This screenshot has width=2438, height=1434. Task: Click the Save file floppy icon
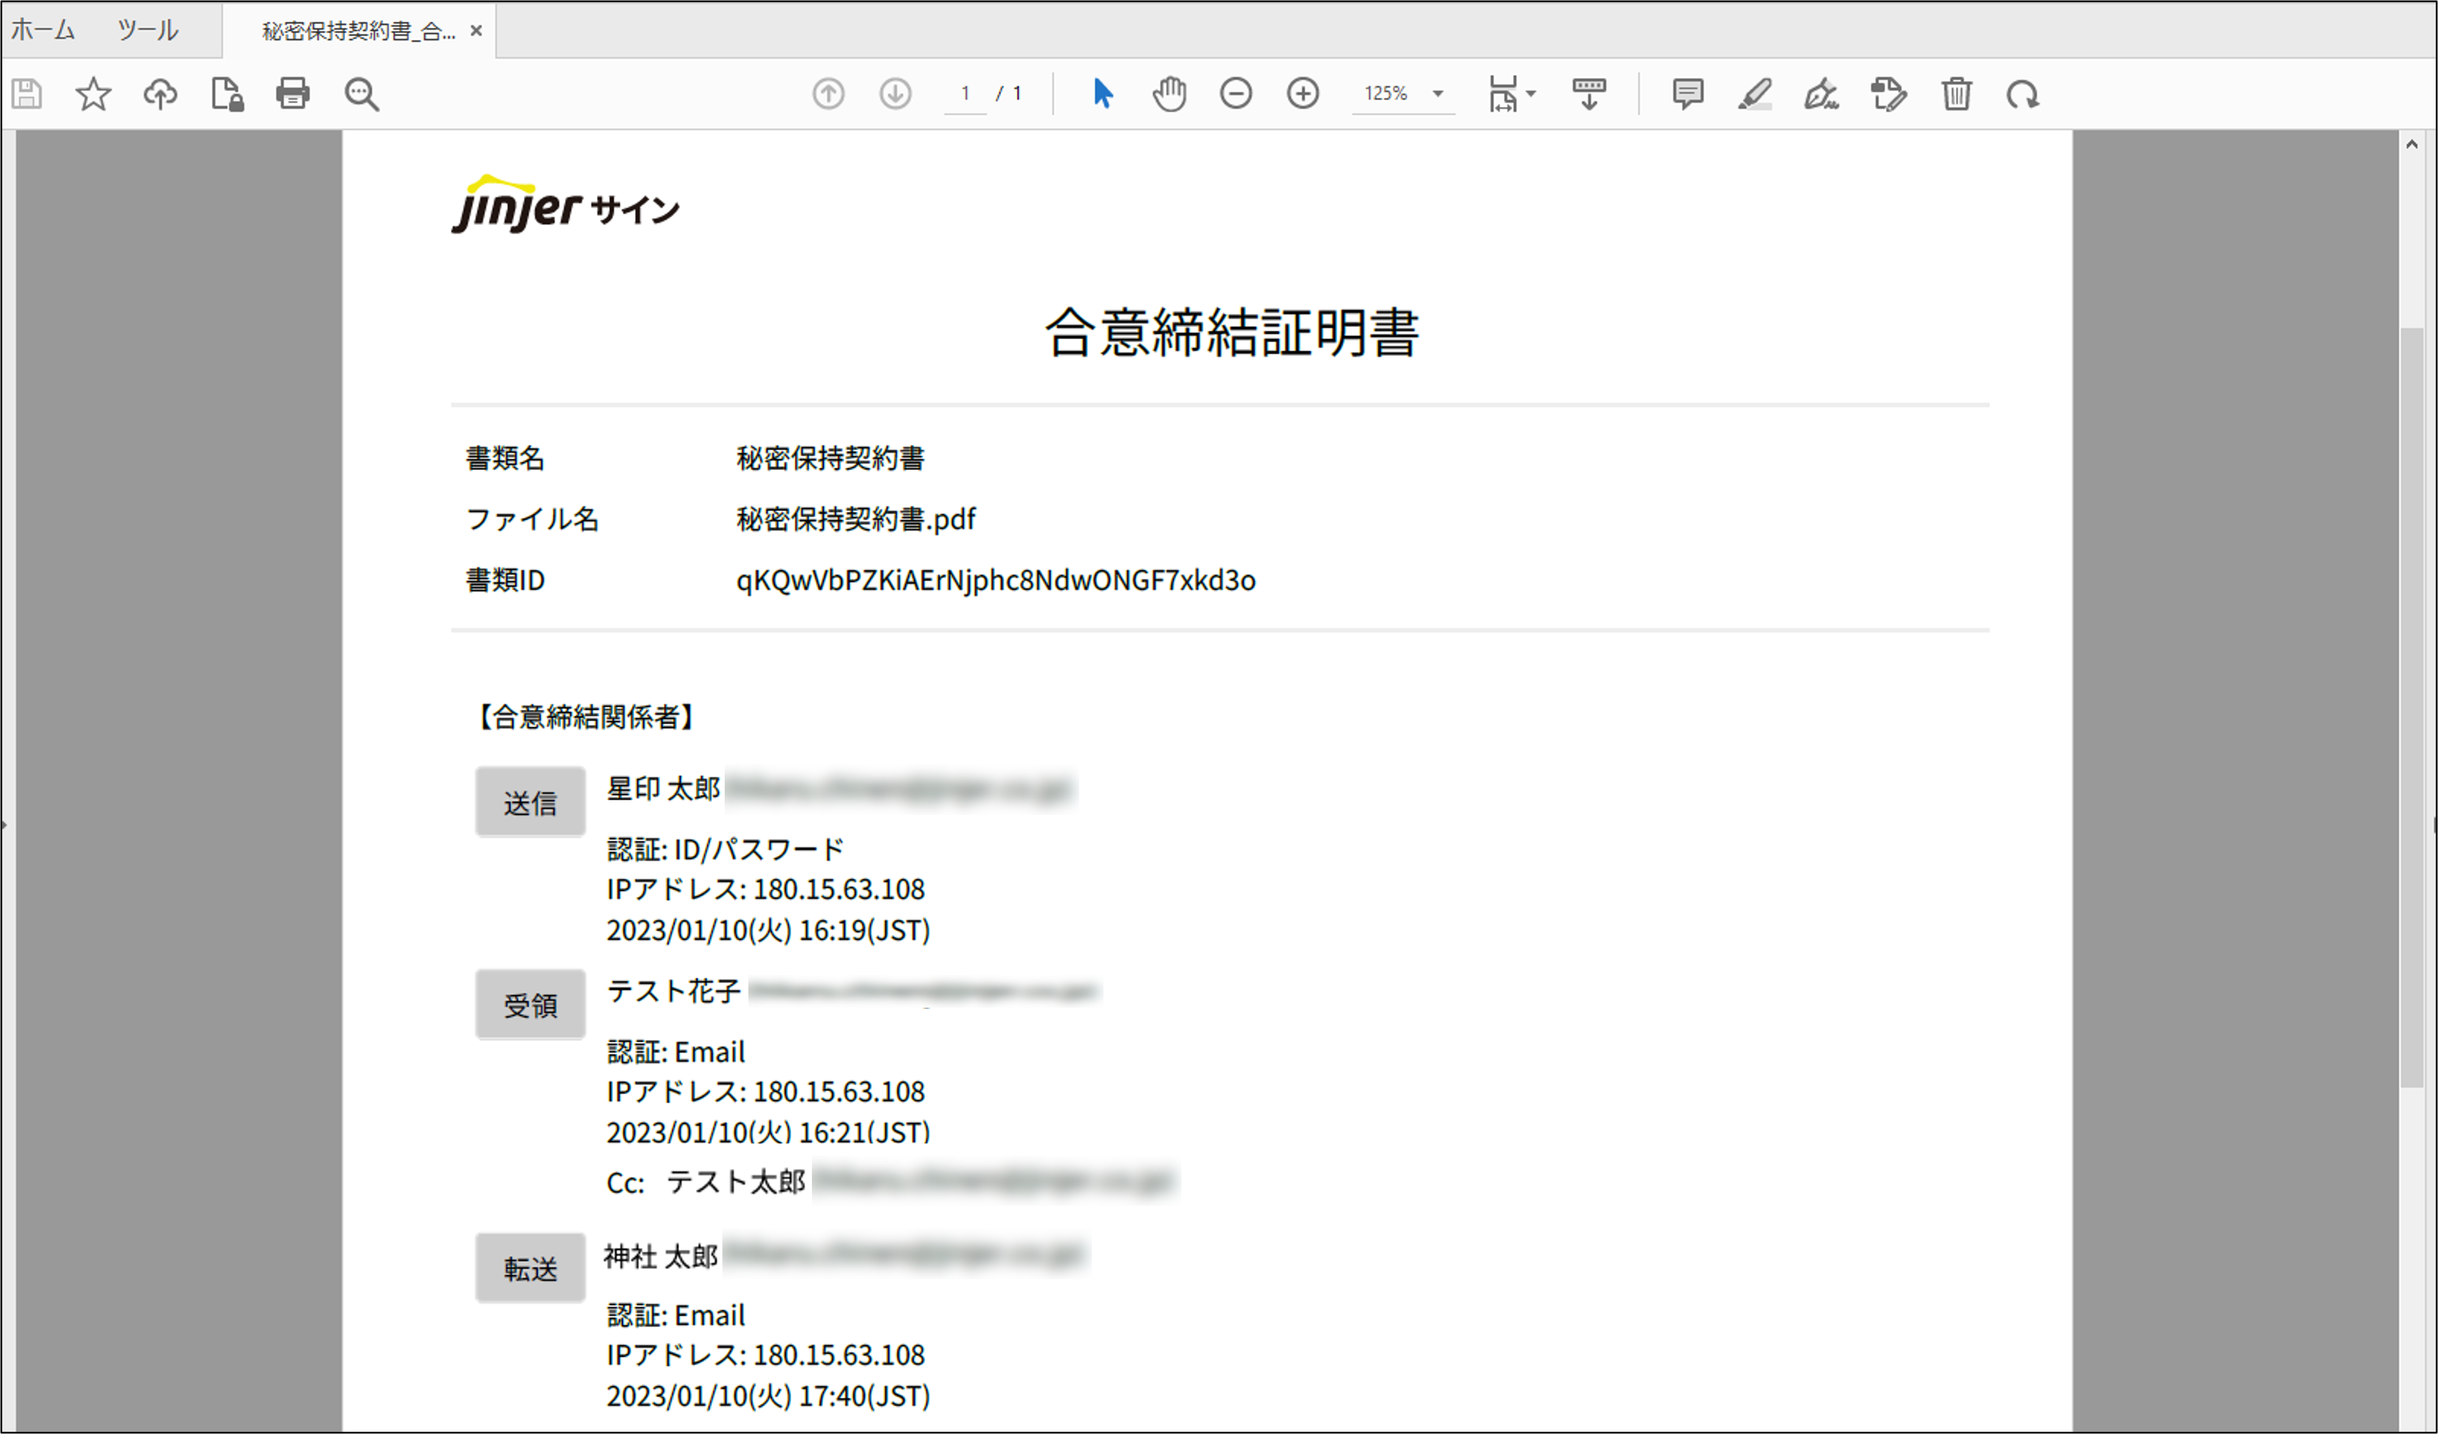pyautogui.click(x=27, y=94)
